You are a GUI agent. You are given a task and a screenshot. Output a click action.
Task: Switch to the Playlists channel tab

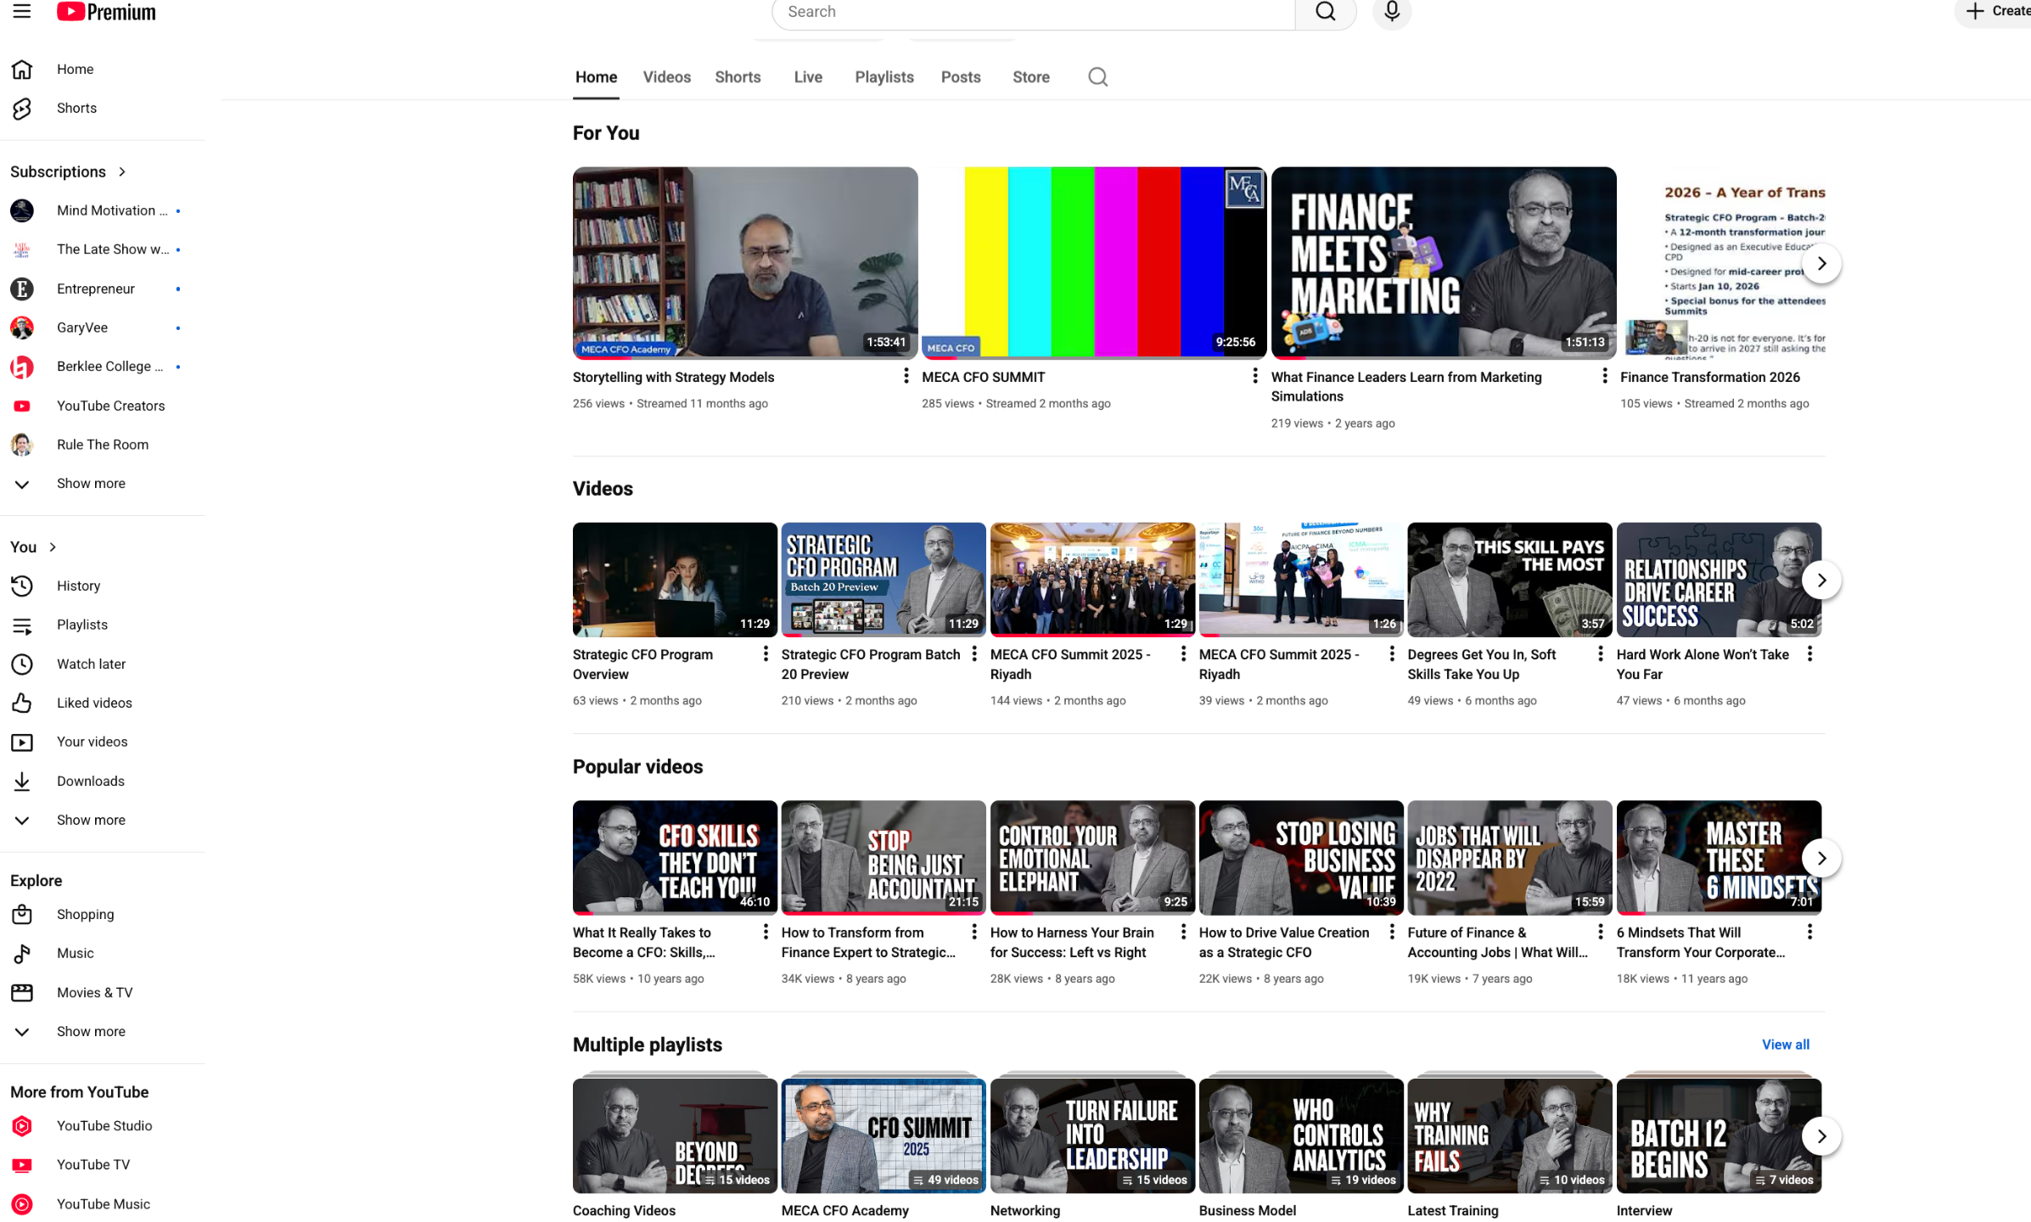click(x=884, y=77)
